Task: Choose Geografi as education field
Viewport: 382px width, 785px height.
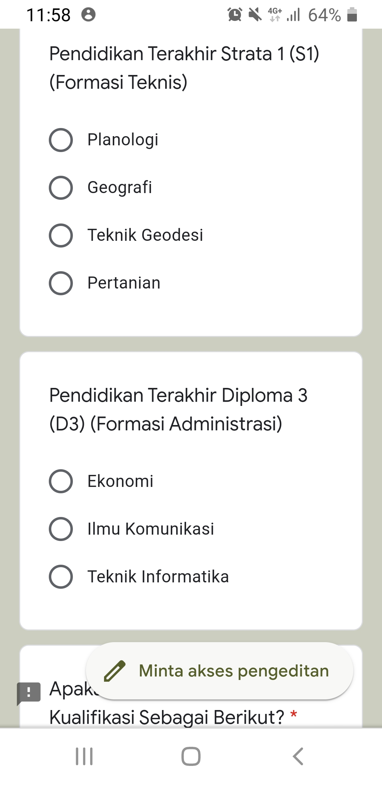Action: pyautogui.click(x=61, y=188)
